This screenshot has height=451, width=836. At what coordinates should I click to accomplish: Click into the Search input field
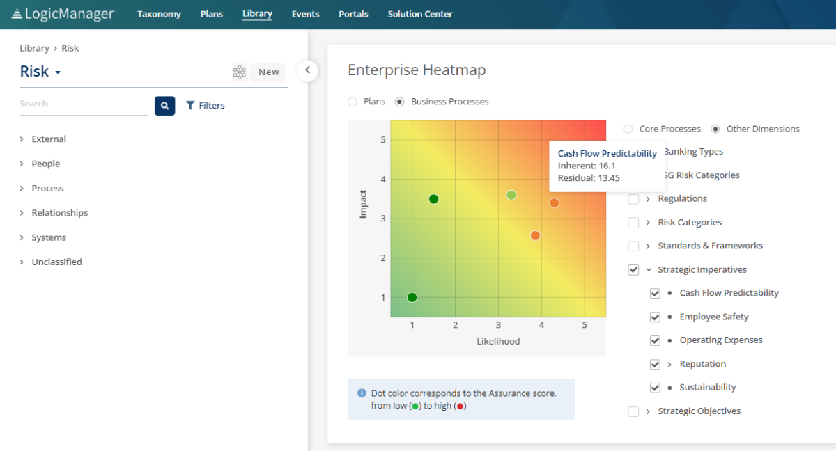(84, 104)
